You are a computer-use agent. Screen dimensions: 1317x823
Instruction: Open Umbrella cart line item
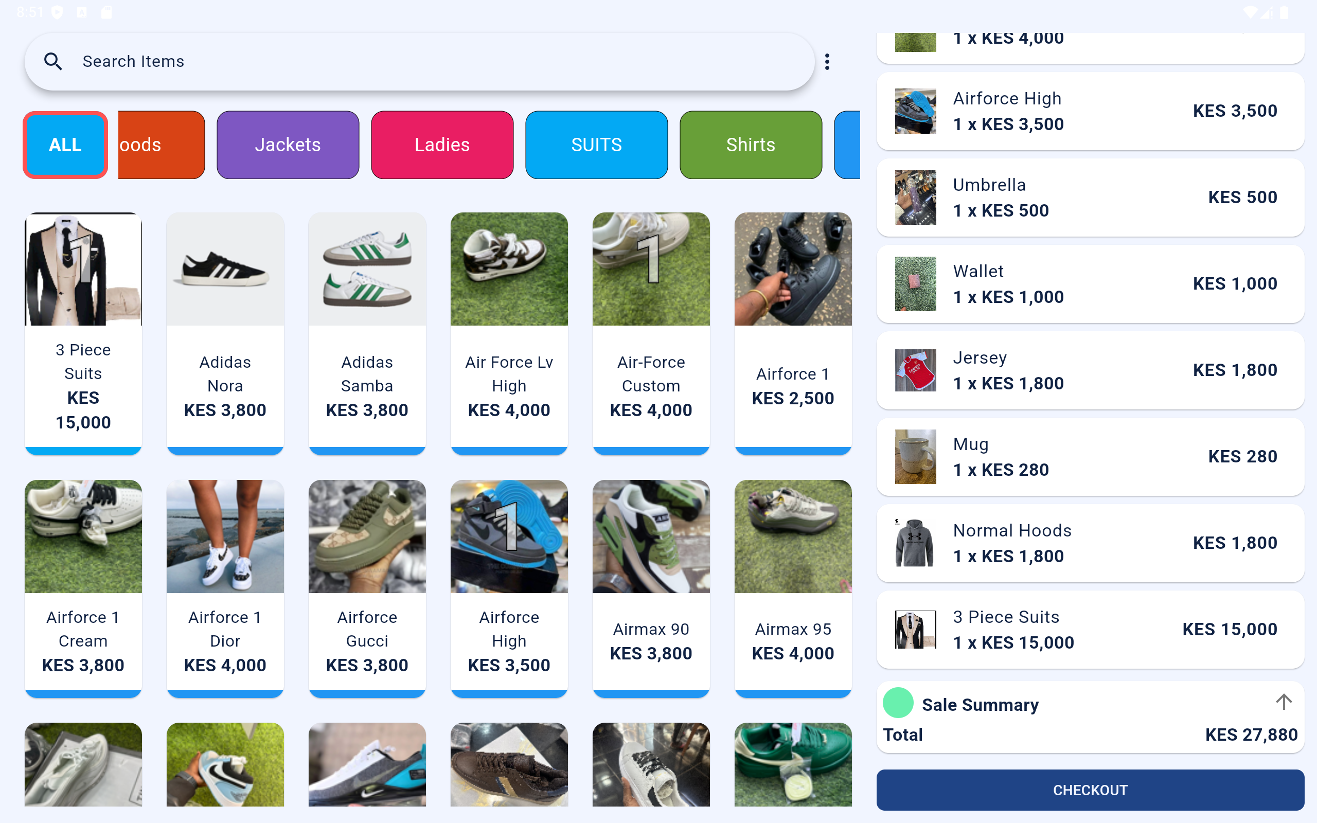1090,198
